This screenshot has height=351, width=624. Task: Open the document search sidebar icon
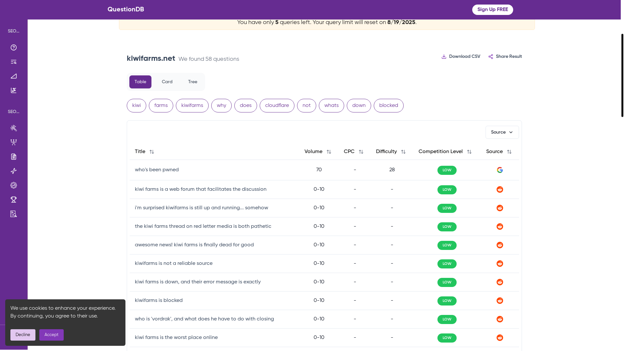coord(14,214)
